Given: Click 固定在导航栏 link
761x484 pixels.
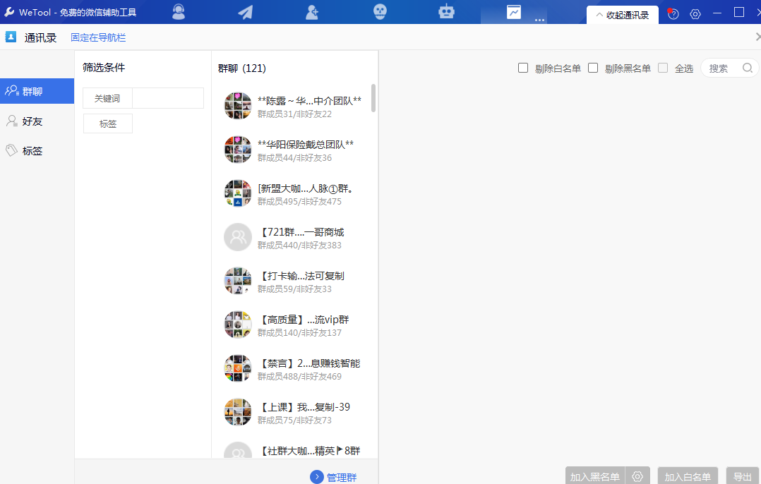Looking at the screenshot, I should [98, 37].
